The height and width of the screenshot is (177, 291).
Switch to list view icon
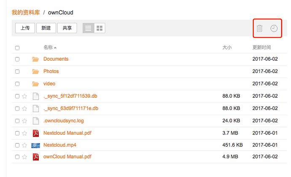88,28
